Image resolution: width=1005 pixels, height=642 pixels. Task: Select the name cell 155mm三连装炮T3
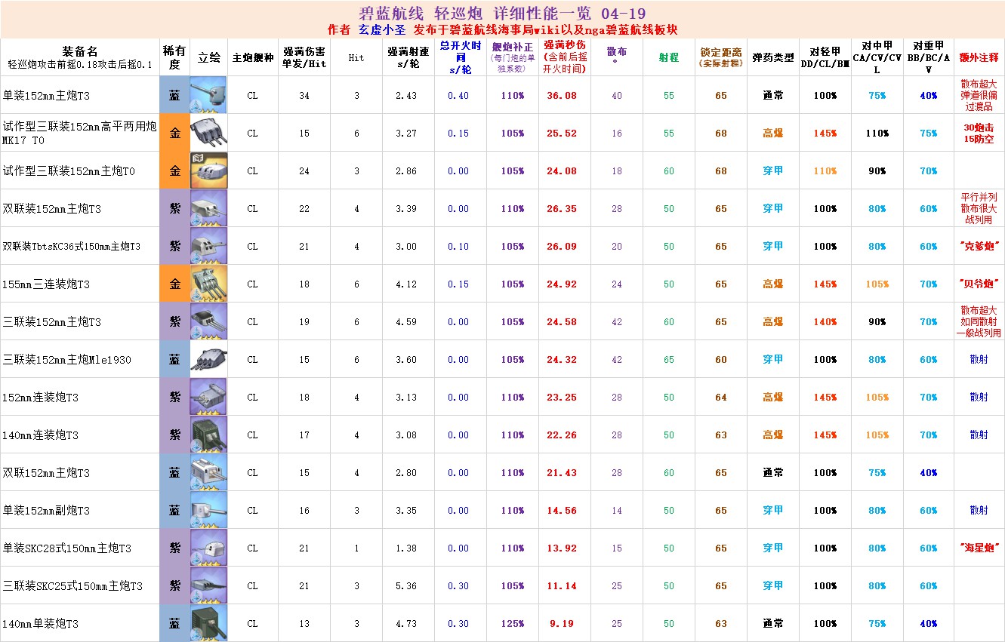click(80, 284)
